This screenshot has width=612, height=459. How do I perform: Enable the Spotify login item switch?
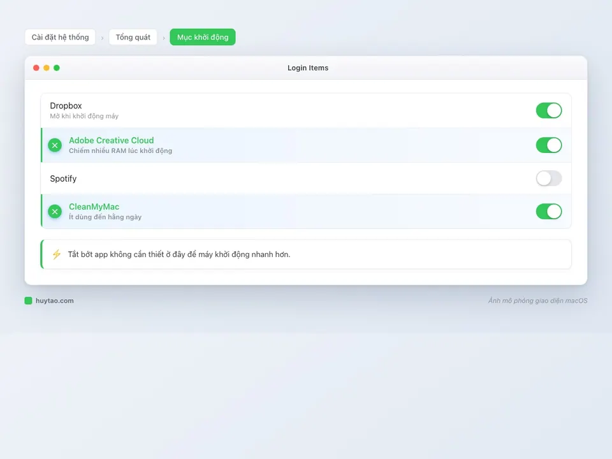[549, 178]
